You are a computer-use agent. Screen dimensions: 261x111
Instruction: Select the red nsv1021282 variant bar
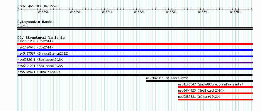pyautogui.click(x=135, y=44)
